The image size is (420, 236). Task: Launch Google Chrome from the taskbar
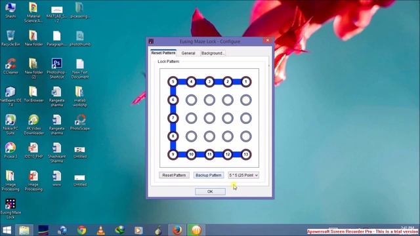point(81,230)
